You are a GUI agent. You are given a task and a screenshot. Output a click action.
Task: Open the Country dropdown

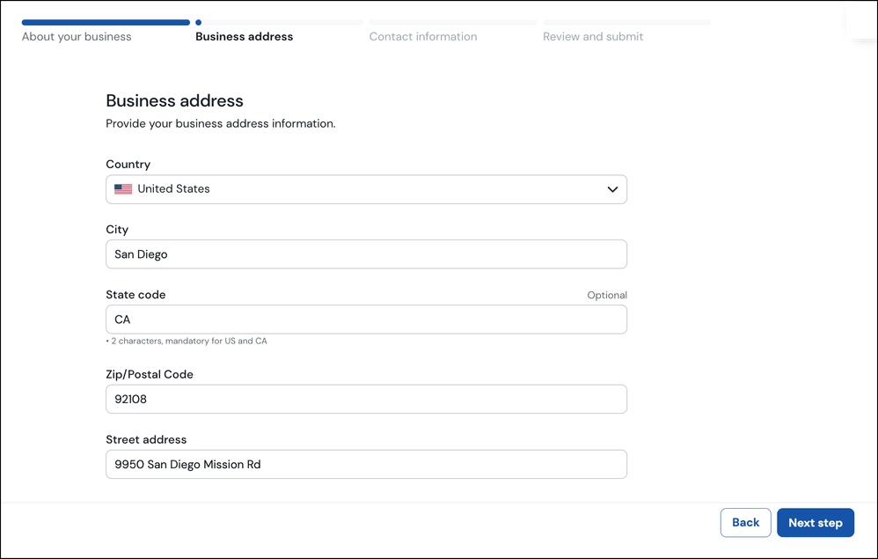(366, 189)
